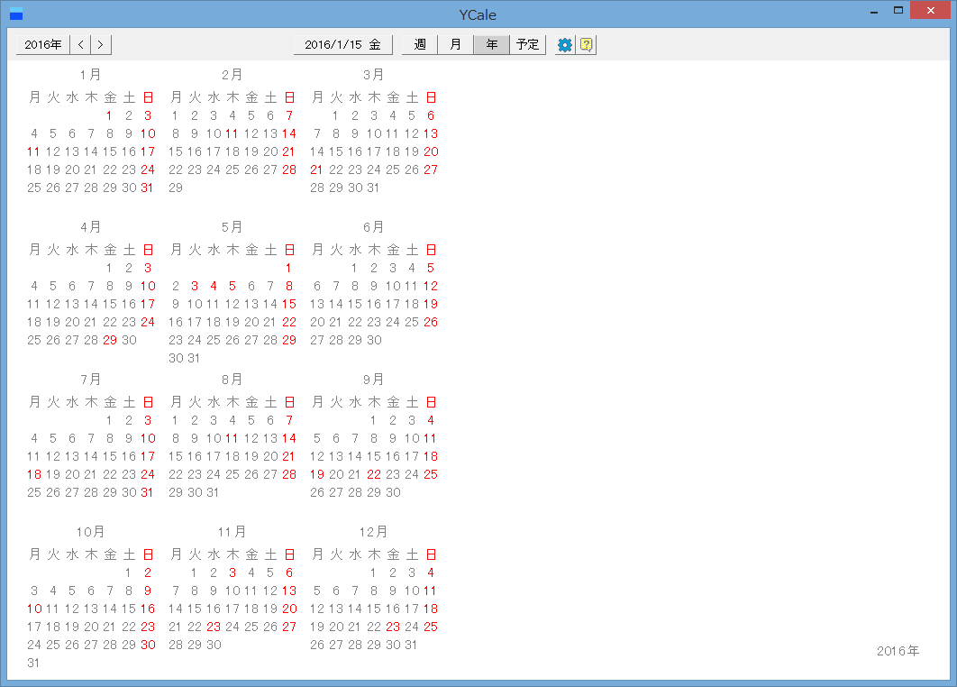Open the 11月 month heading
The height and width of the screenshot is (687, 957).
pyautogui.click(x=232, y=532)
